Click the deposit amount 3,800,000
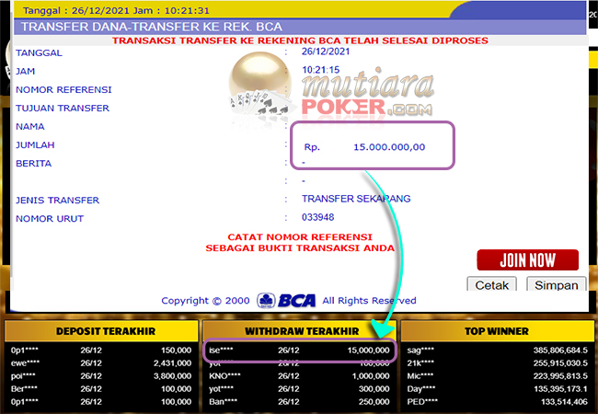598x414 pixels. pos(172,376)
